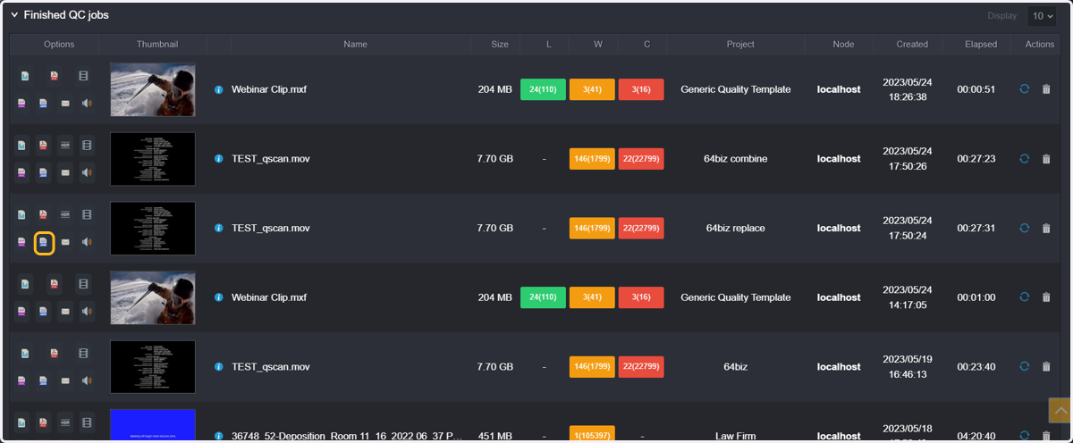Re-run the 64biz project QC job
Viewport: 1073px width, 443px height.
[x=1025, y=366]
